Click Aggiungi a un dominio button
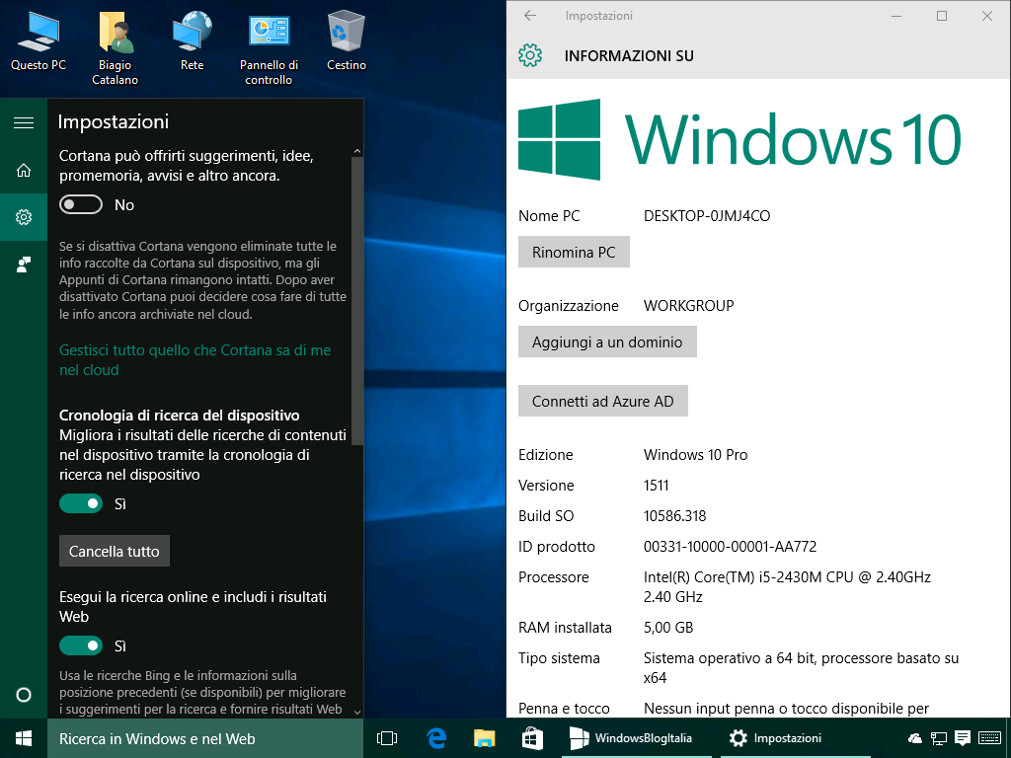The height and width of the screenshot is (758, 1011). pyautogui.click(x=607, y=341)
